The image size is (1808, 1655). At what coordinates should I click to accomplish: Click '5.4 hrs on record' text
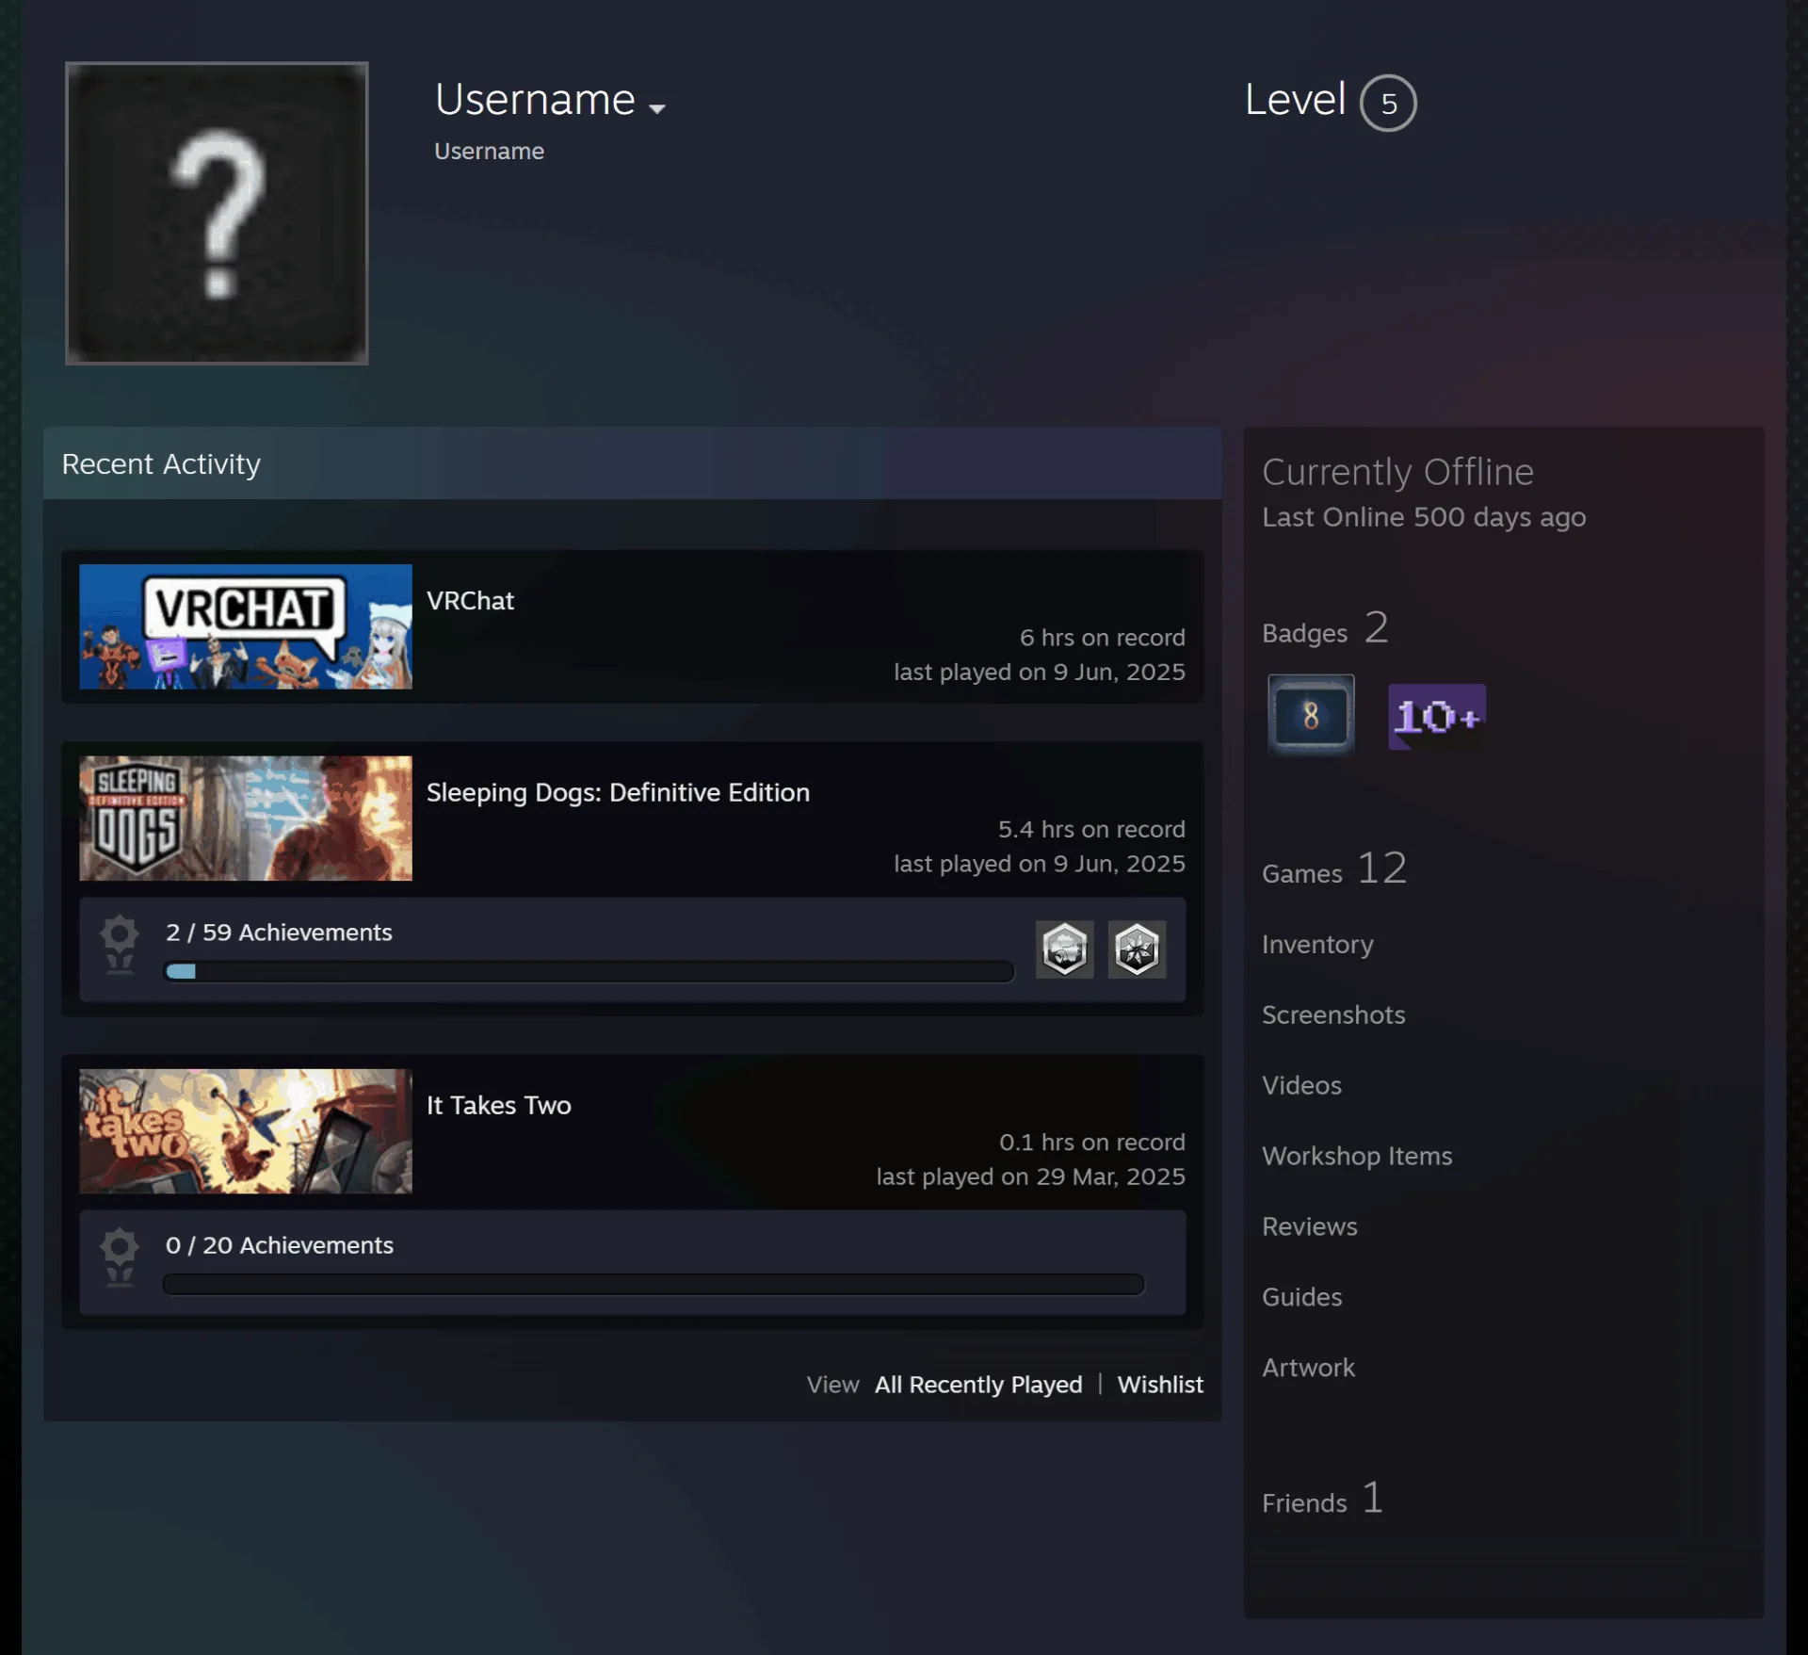pos(1091,829)
